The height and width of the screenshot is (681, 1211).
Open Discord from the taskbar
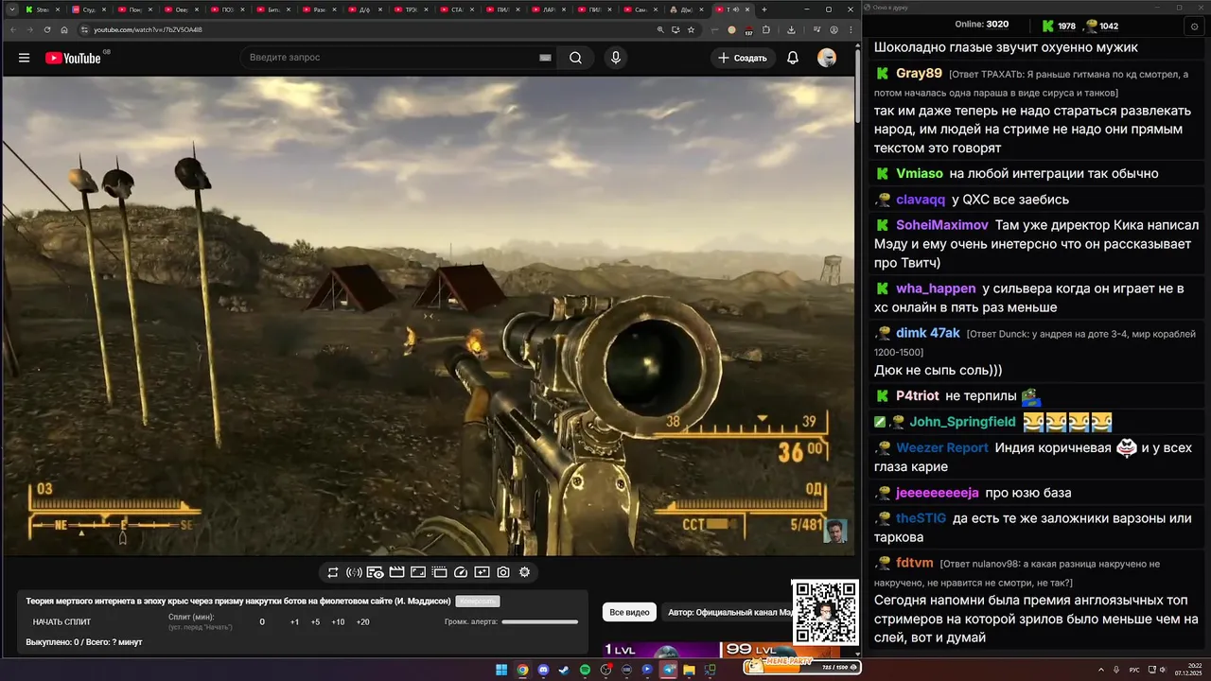pos(543,670)
